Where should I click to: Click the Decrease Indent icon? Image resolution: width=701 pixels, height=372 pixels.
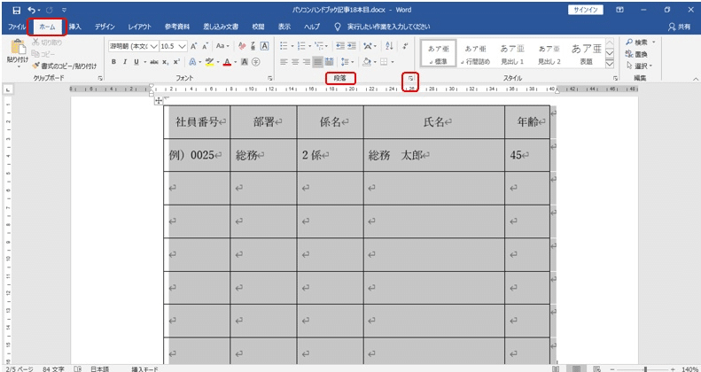click(x=340, y=45)
